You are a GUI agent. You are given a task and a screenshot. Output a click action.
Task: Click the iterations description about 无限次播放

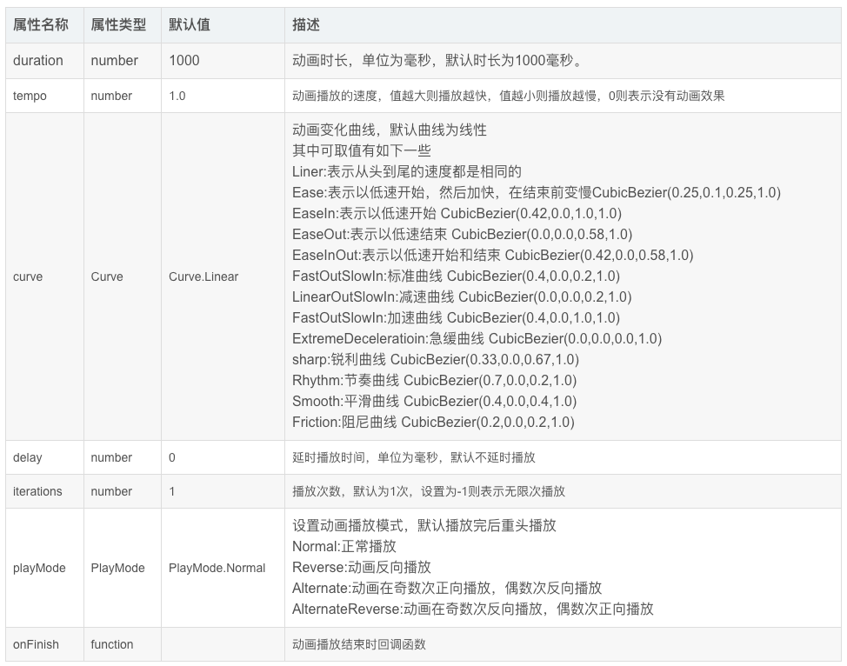pos(429,491)
